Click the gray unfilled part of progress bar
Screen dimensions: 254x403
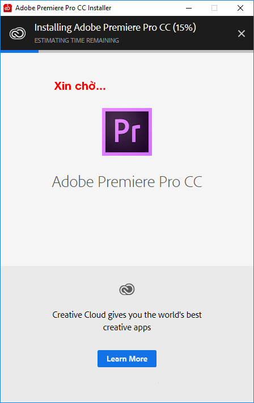pos(146,51)
